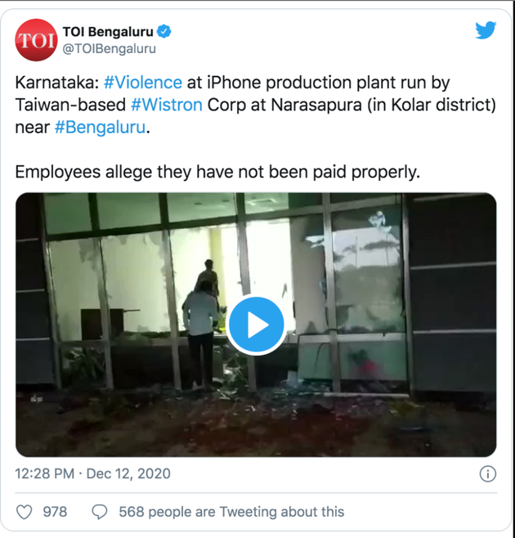Open the #Wistron hashtag
Viewport: 515px width, 538px height.
[167, 105]
